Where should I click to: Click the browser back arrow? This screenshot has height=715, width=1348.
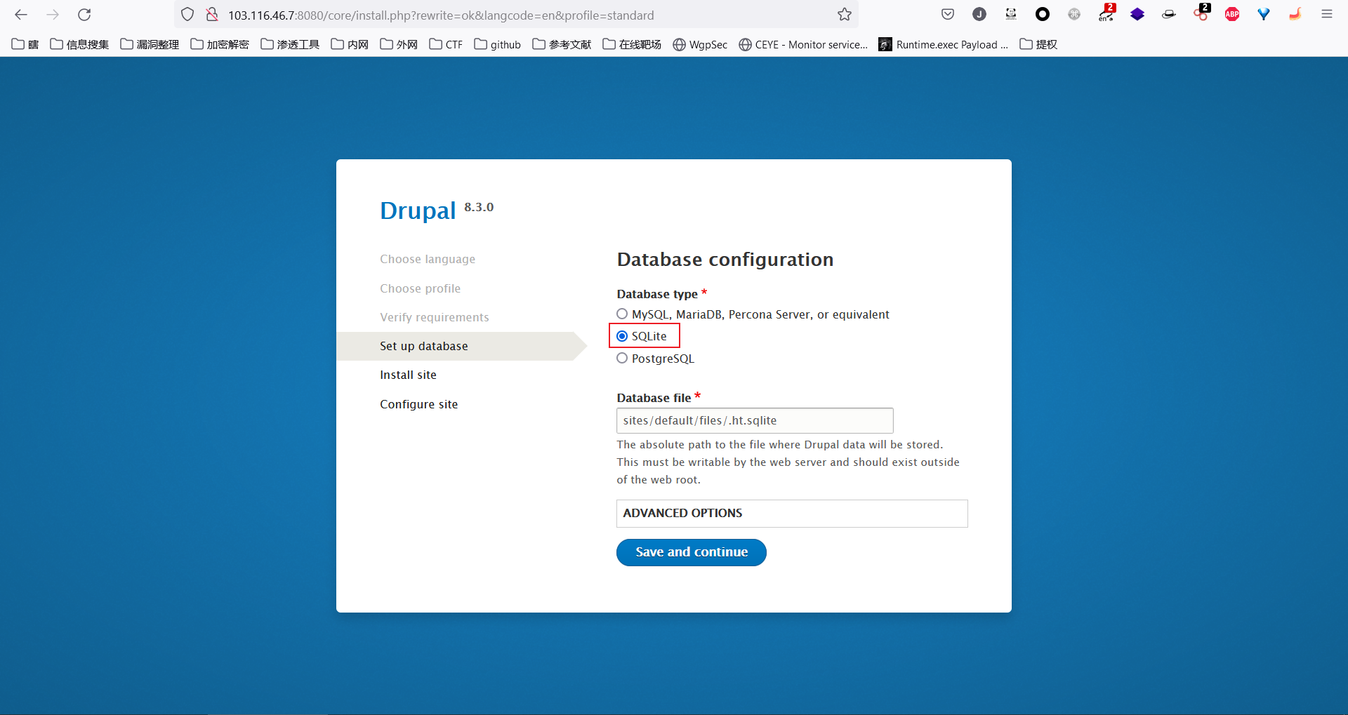point(21,15)
